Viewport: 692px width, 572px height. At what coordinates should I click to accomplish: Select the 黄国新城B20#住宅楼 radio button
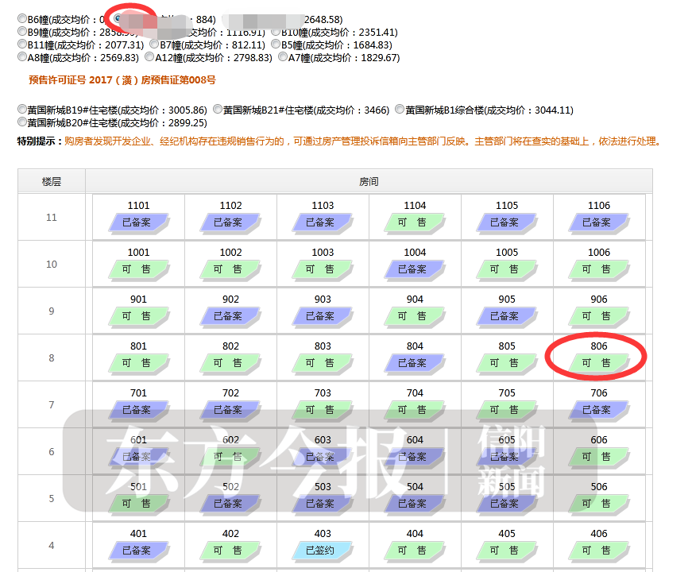21,123
